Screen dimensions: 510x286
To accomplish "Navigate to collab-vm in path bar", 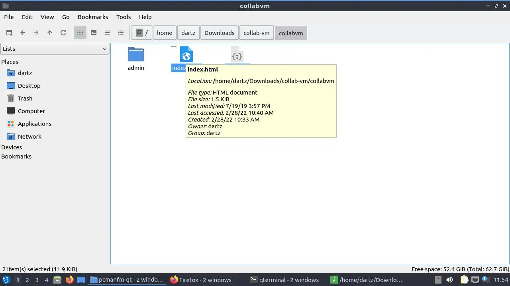I will tap(257, 33).
